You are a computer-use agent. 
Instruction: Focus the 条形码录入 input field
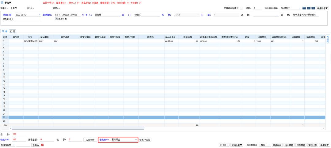[x=28, y=19]
